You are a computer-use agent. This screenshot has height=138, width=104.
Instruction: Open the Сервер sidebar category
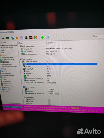pyautogui.click(x=3, y=69)
